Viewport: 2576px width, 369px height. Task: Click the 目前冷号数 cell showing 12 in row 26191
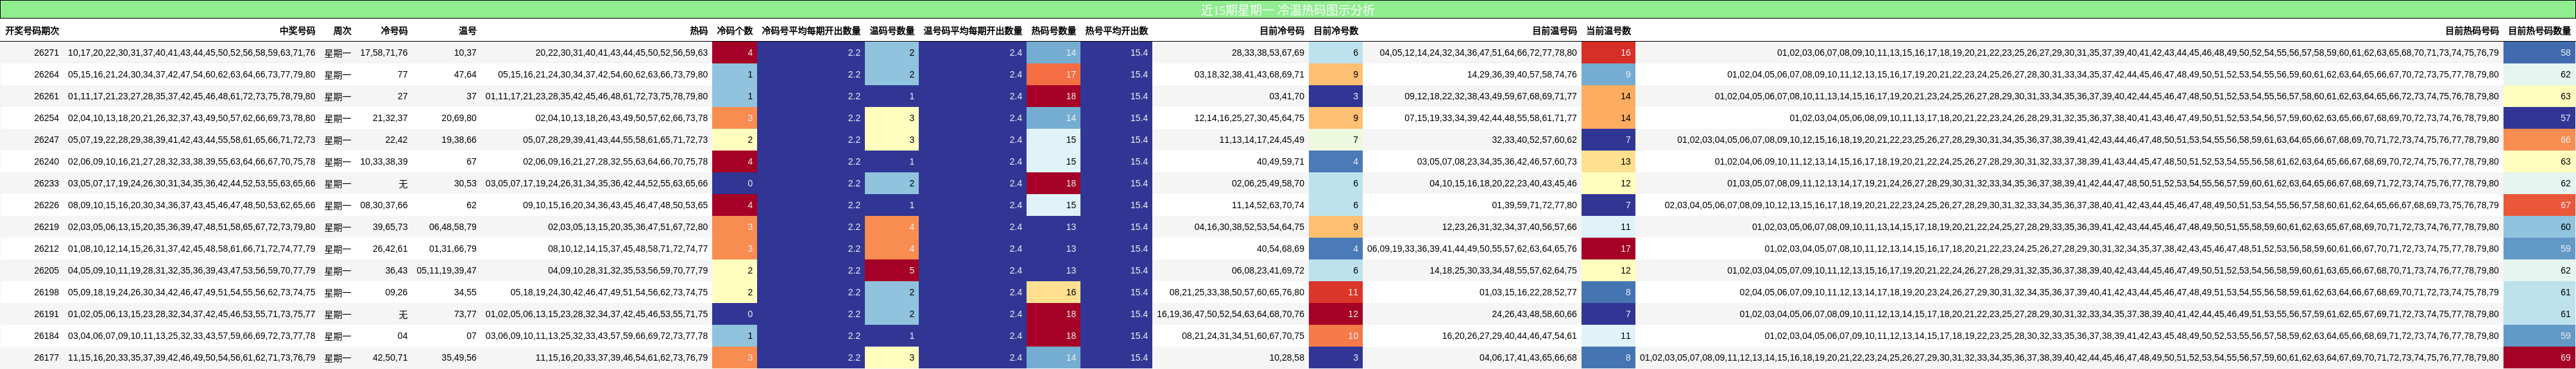(1336, 314)
